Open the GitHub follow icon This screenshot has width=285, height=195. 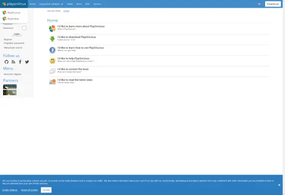pos(6,62)
